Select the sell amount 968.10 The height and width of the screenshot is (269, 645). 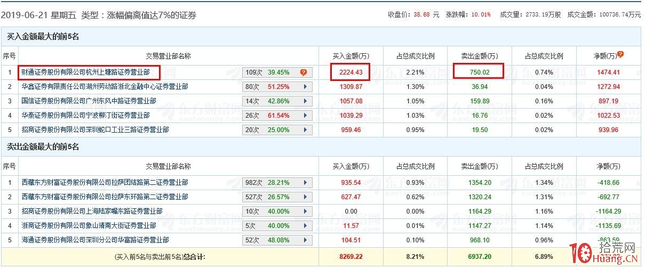[479, 240]
